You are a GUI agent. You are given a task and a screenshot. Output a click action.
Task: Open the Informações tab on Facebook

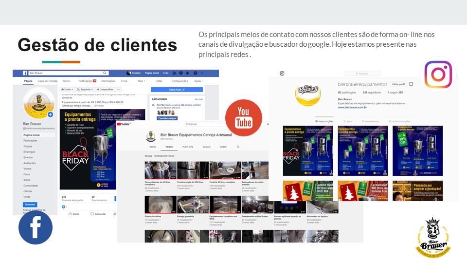click(108, 81)
